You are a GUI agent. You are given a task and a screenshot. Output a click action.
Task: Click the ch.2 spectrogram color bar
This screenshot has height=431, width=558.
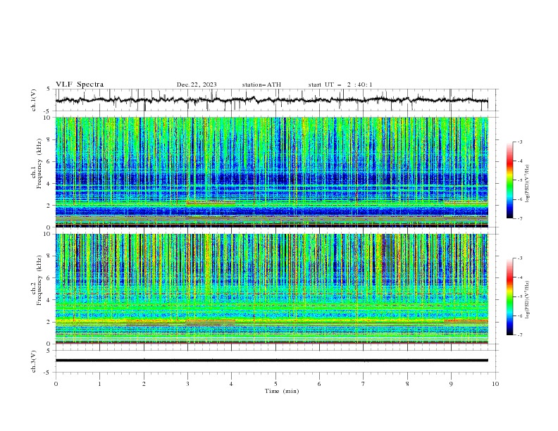(x=509, y=296)
